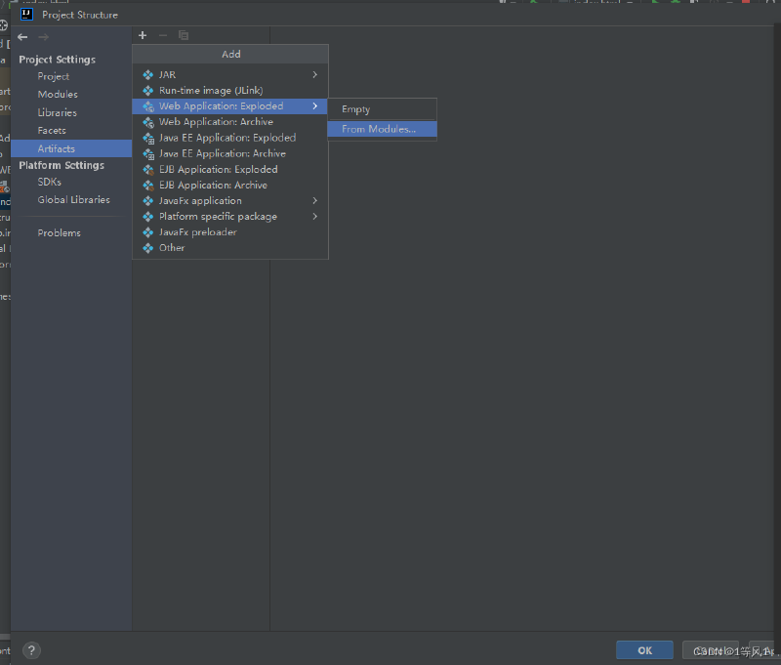
Task: Click the Java EE Application: Exploded icon
Action: pos(148,138)
